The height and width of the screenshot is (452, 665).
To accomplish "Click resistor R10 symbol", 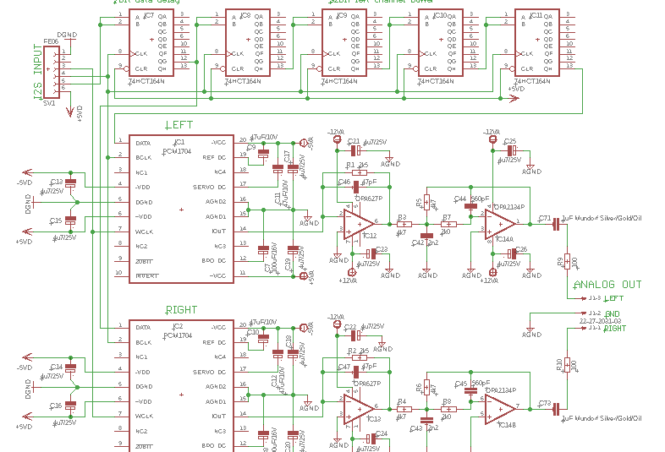I will (568, 365).
